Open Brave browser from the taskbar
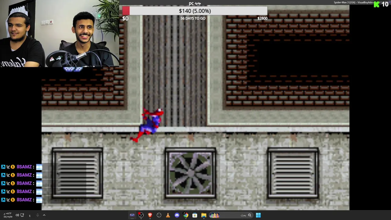Image resolution: width=391 pixels, height=220 pixels. 150,215
